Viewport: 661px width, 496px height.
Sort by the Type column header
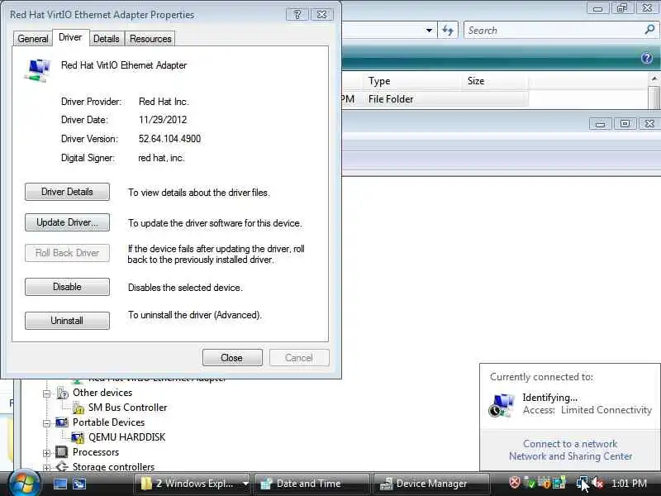click(x=411, y=81)
